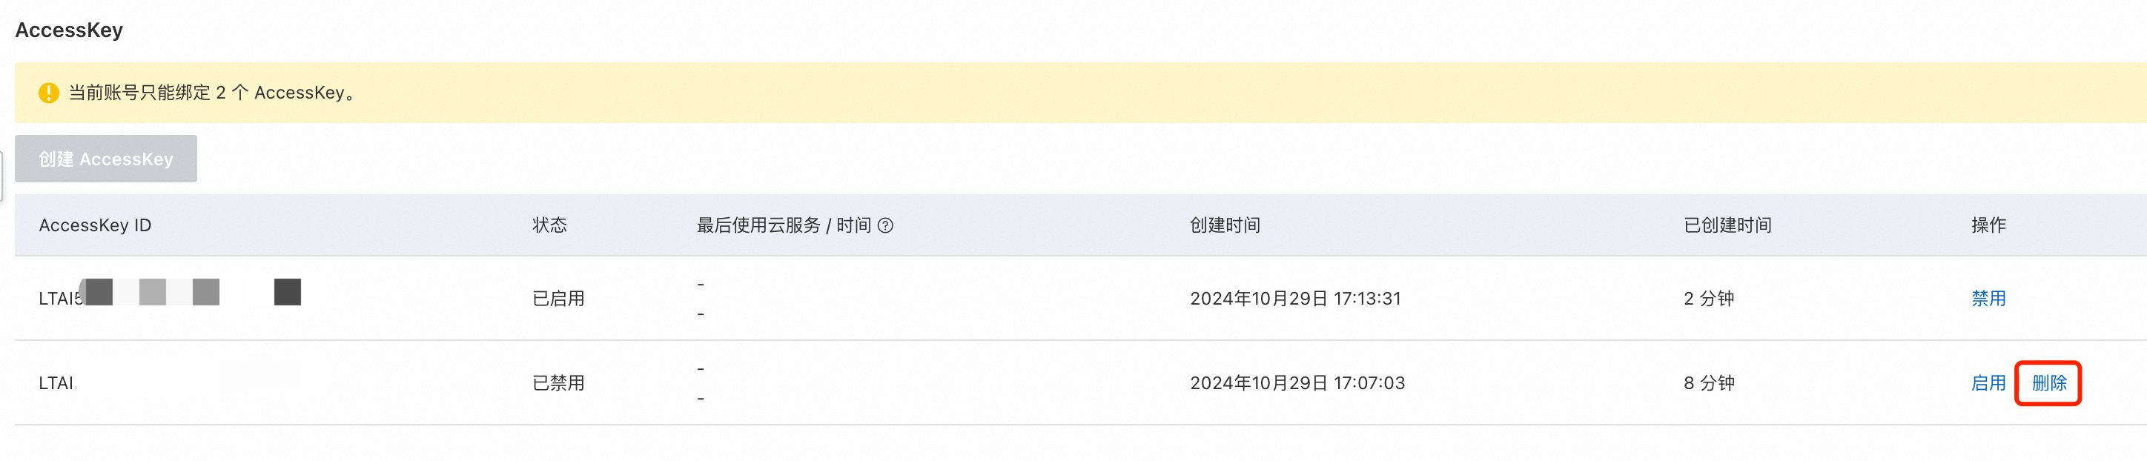Click the 创建 AccessKey button
Image resolution: width=2147 pixels, height=461 pixels.
106,159
